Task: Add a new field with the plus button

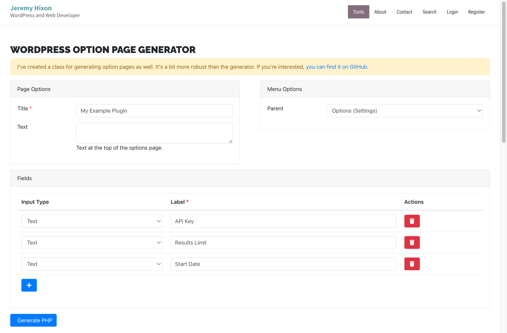Action: click(29, 285)
